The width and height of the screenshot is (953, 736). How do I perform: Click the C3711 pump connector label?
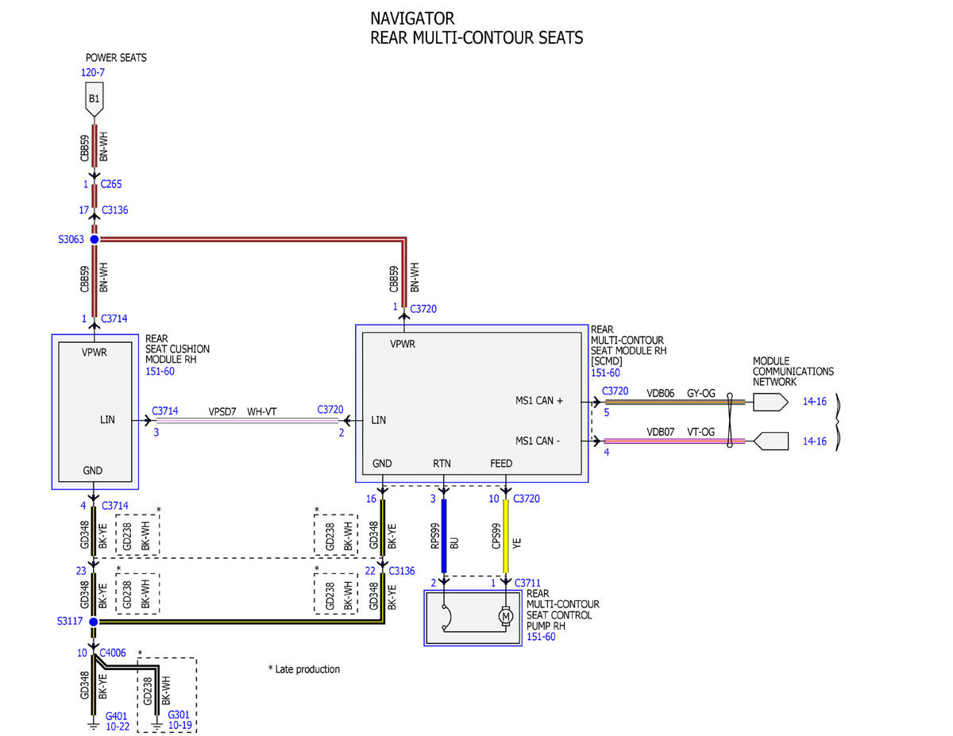[528, 583]
